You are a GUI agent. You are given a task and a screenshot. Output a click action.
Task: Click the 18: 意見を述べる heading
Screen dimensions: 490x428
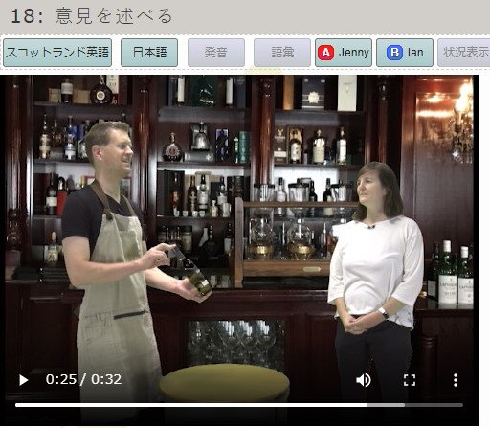[92, 16]
